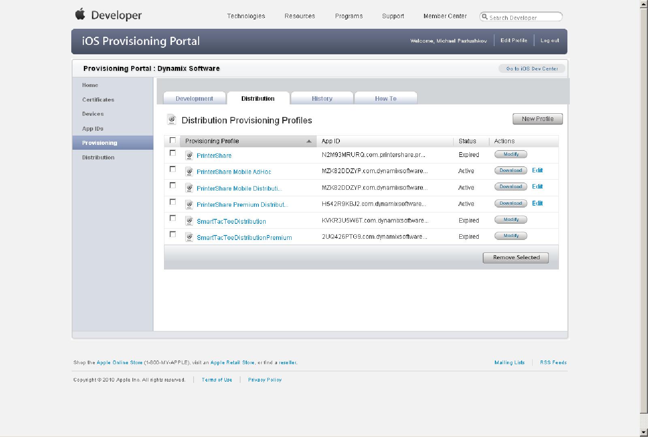Open the Mailing Lists link

(x=509, y=363)
